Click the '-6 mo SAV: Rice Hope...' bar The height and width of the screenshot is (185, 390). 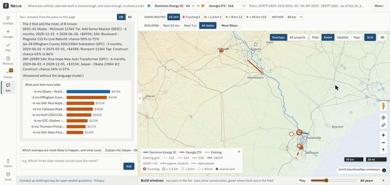[80, 103]
